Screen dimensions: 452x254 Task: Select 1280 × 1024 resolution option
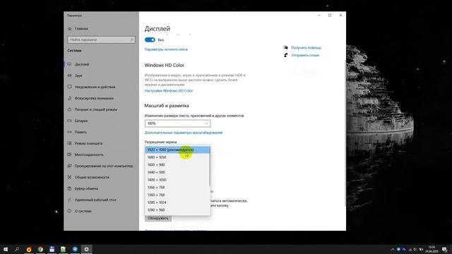(x=177, y=202)
